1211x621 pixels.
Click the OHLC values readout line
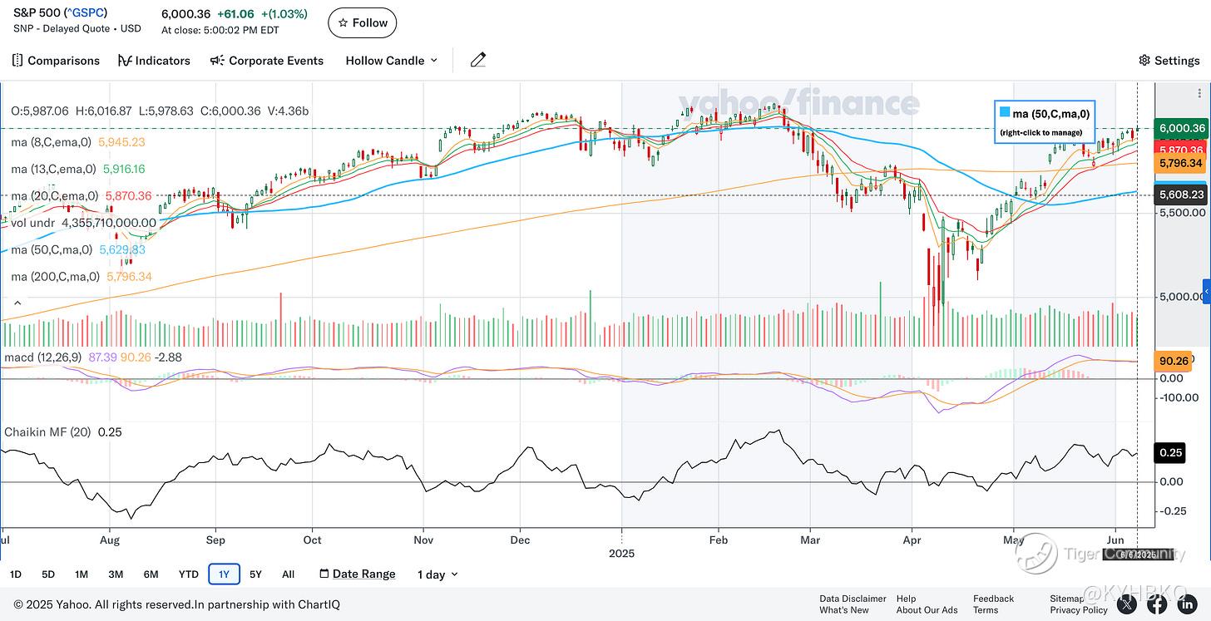pyautogui.click(x=160, y=111)
